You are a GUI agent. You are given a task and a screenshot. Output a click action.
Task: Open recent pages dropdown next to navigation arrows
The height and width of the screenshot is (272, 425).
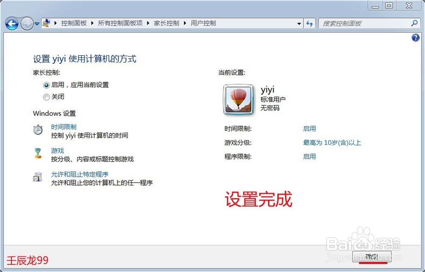(x=37, y=24)
